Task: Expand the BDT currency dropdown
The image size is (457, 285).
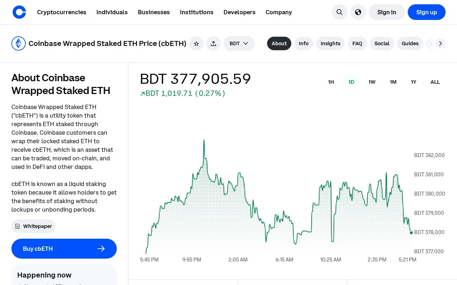Action: pyautogui.click(x=239, y=43)
